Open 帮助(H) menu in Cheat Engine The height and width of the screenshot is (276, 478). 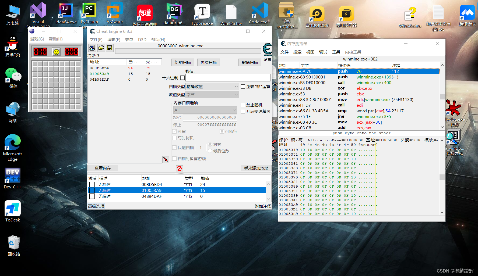[x=158, y=40]
